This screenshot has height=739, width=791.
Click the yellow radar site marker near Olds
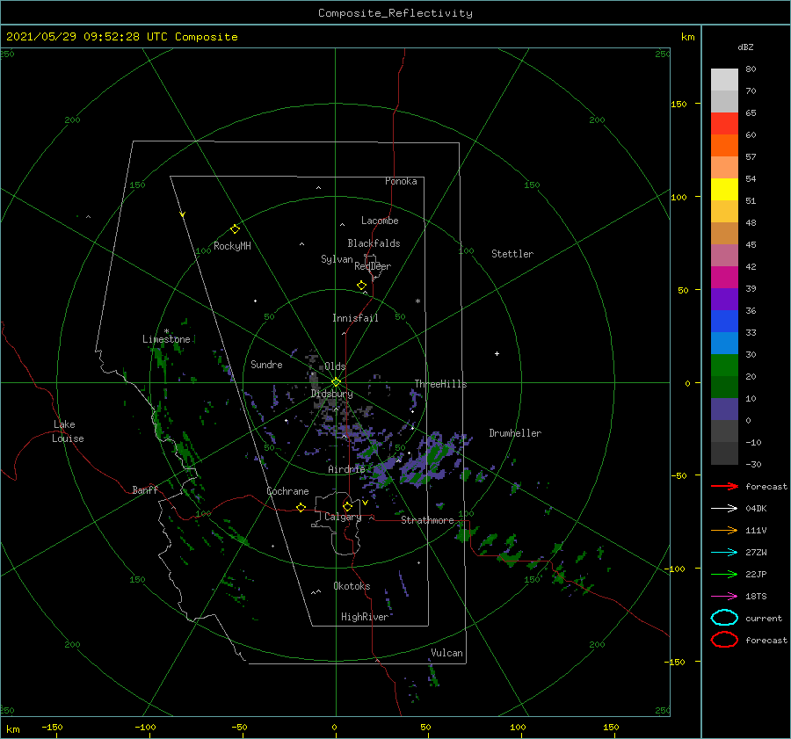336,382
